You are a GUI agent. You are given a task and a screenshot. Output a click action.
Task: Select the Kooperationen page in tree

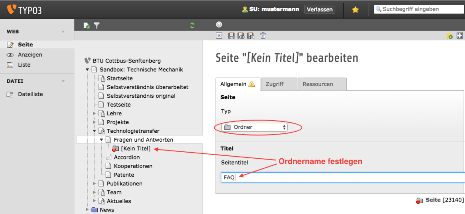pos(133,166)
